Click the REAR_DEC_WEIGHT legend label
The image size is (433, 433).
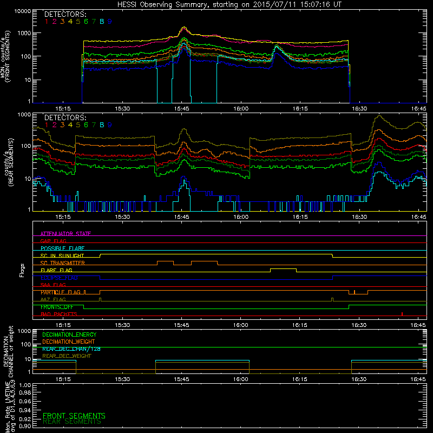67,356
